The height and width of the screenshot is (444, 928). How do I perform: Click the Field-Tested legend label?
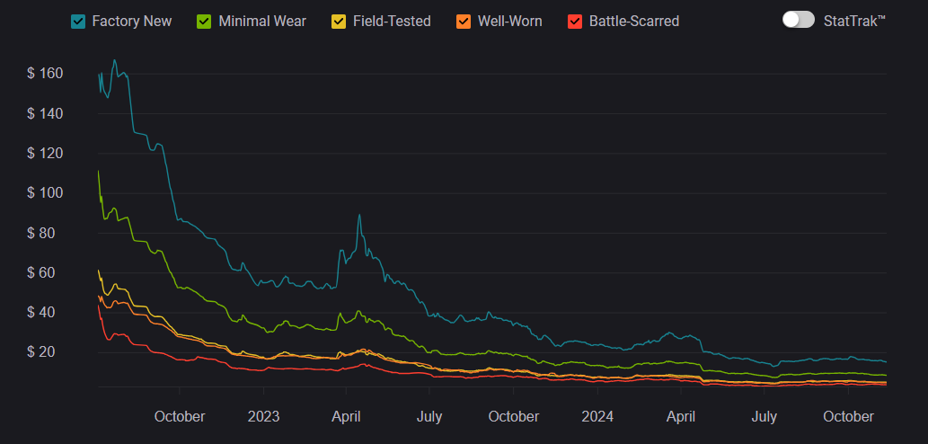point(393,21)
